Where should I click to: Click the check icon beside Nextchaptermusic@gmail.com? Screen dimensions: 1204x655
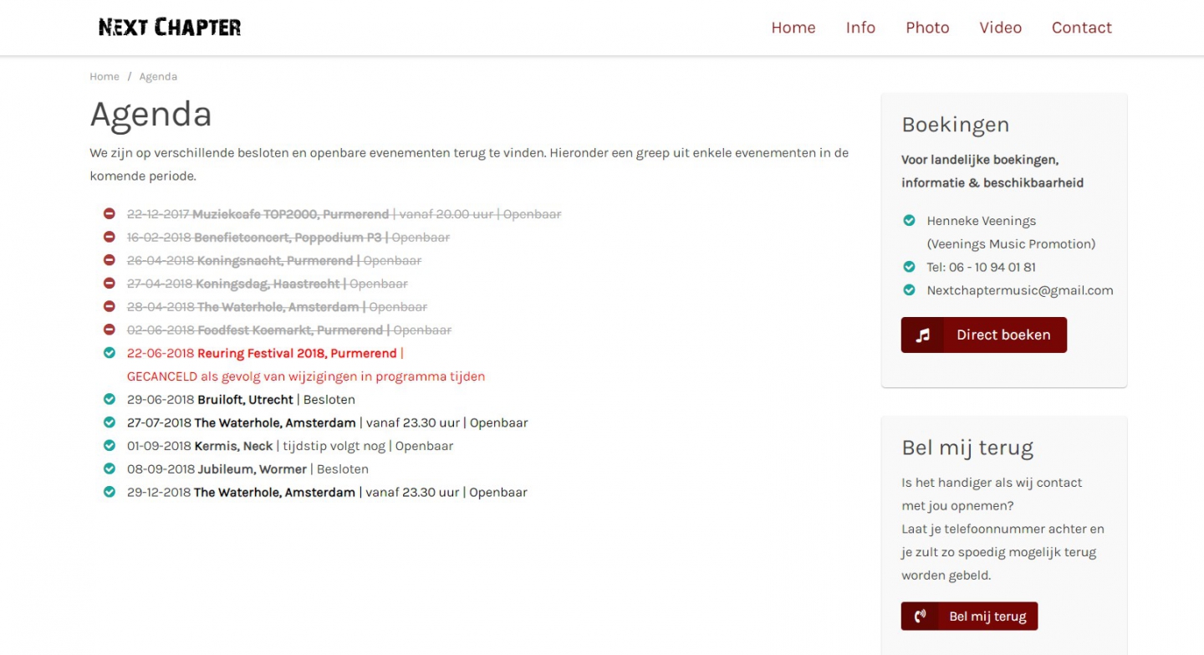pos(909,290)
